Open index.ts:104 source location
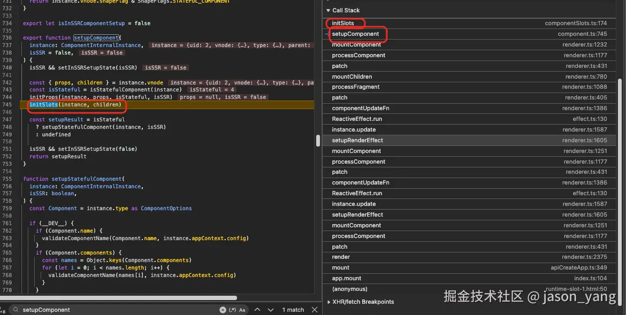Image resolution: width=626 pixels, height=315 pixels. tap(591, 278)
